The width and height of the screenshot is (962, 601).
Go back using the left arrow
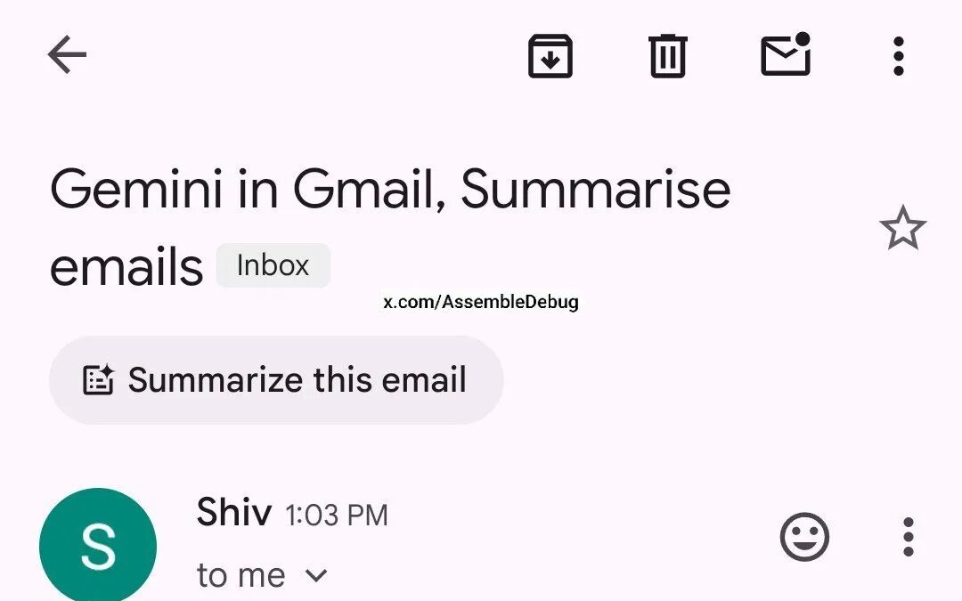click(x=67, y=56)
